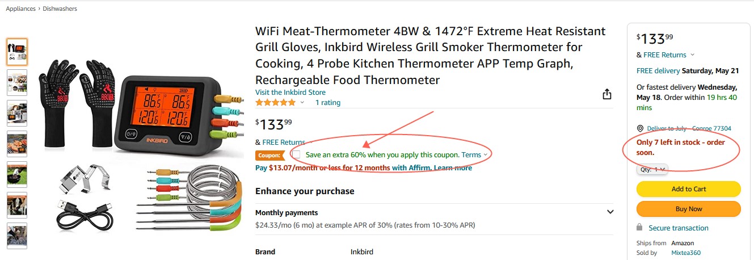The height and width of the screenshot is (260, 754).
Task: Expand the Monthly payments section chevron
Action: click(610, 212)
